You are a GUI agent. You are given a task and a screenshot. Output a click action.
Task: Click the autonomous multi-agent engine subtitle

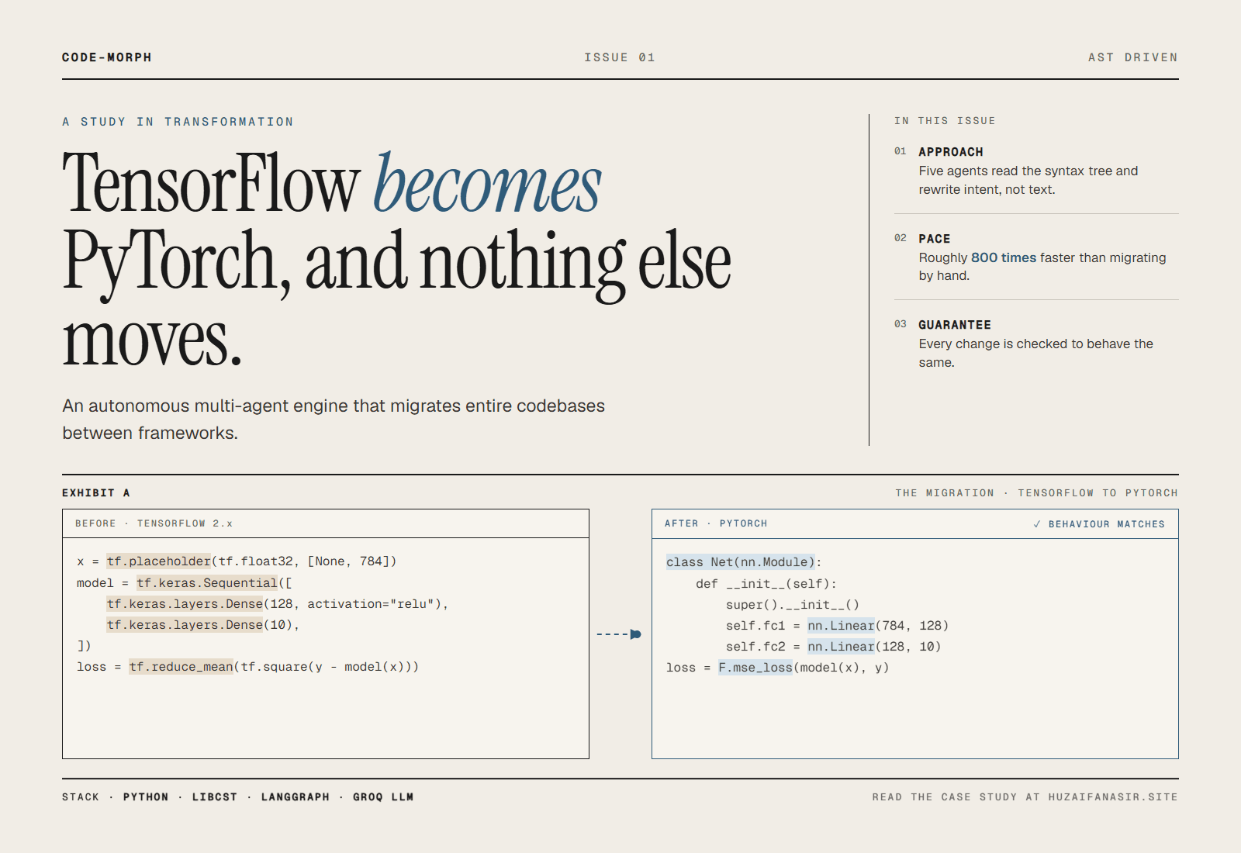(334, 420)
